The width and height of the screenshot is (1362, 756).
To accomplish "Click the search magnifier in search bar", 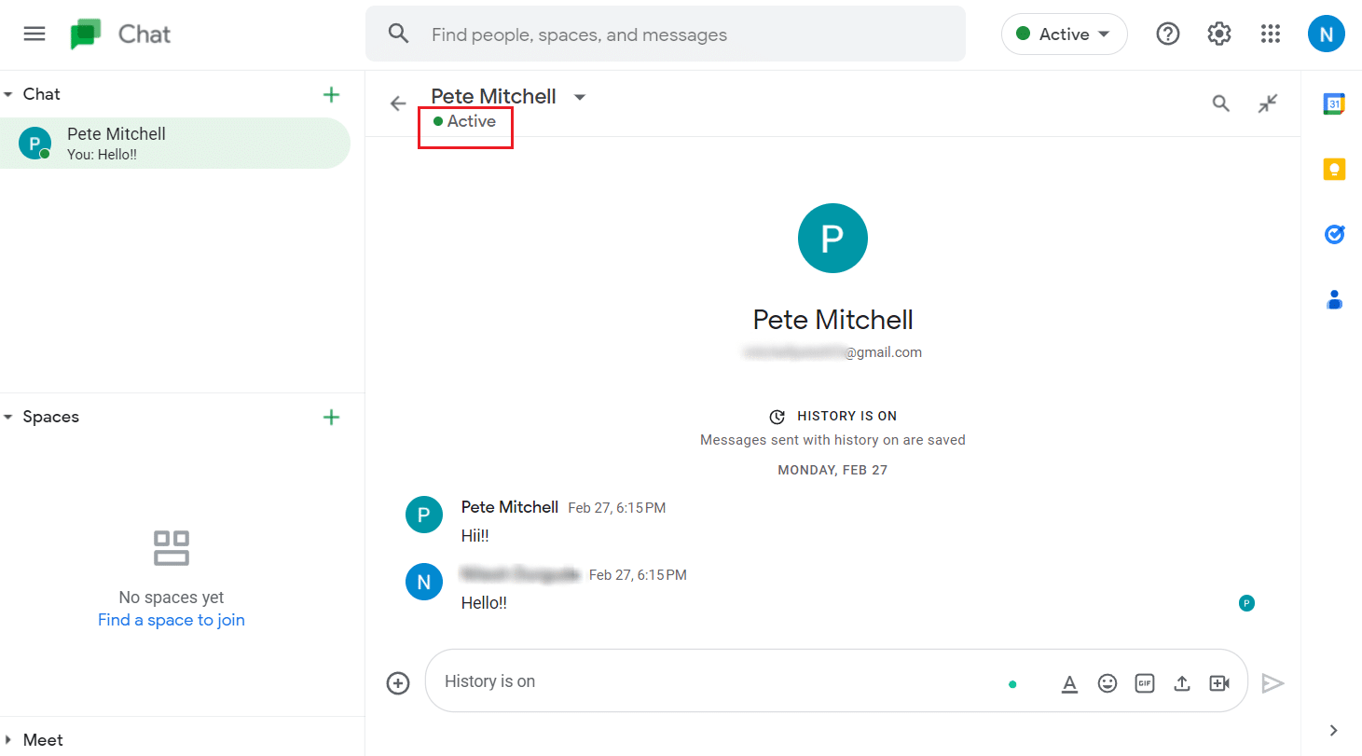I will (x=399, y=34).
